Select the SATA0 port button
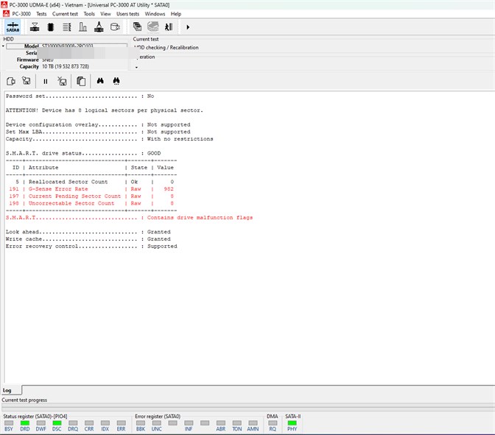Screen dimensions: 495x435 [13, 26]
